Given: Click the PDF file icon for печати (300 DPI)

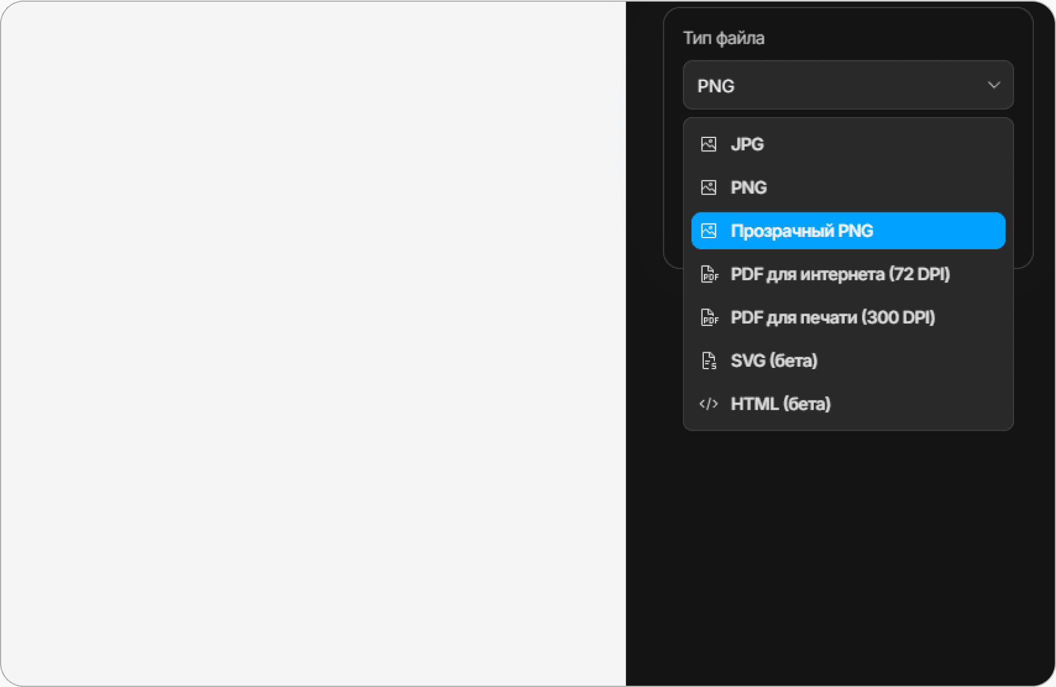Looking at the screenshot, I should (709, 317).
